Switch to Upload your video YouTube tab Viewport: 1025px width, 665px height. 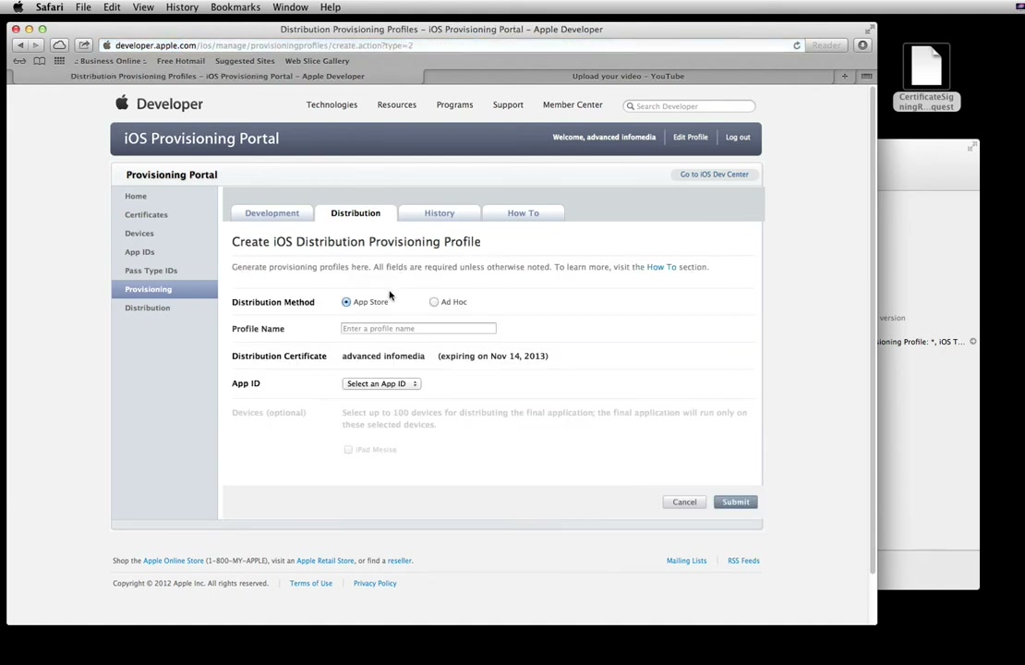pos(628,76)
